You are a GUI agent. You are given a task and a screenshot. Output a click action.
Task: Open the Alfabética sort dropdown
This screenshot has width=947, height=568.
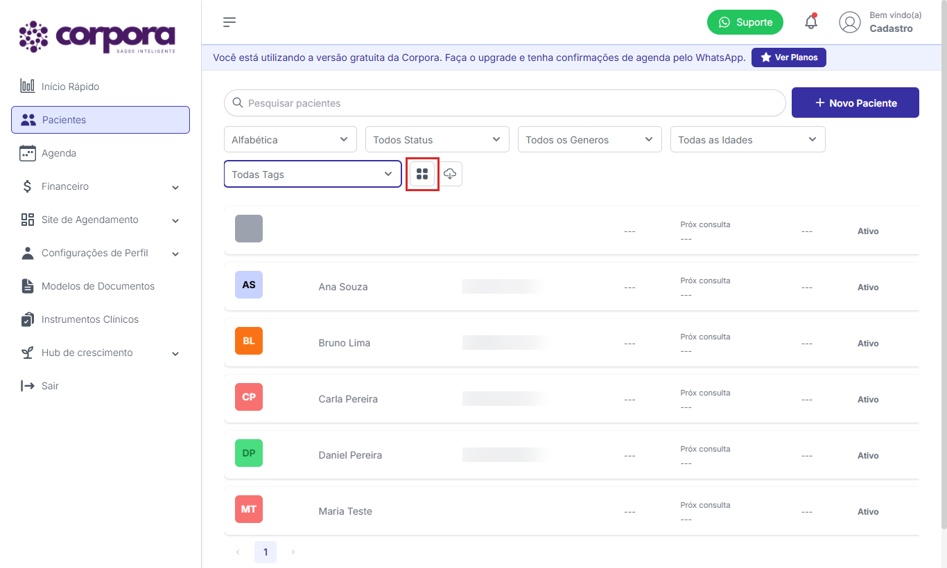coord(290,139)
